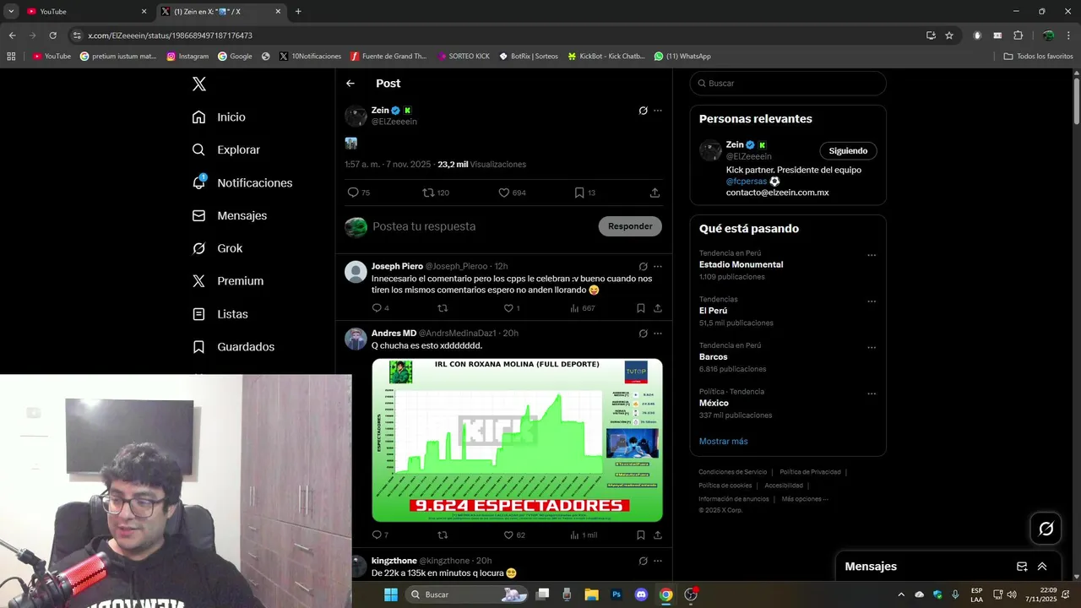Screen dimensions: 1081x608
Task: Open Todos los favoritos bookmarks folder
Action: coord(1038,57)
